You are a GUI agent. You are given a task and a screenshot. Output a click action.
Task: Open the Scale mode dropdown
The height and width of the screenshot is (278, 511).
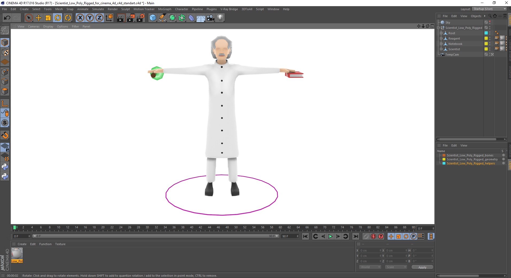396,267
